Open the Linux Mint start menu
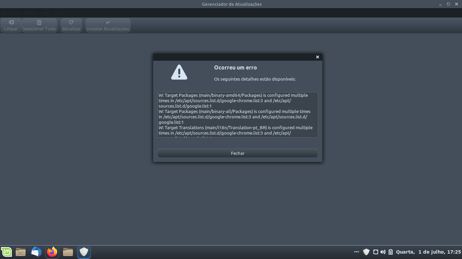The image size is (462, 259). click(x=6, y=252)
